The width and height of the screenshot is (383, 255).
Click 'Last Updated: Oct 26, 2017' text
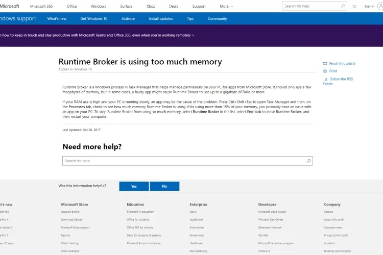coord(81,130)
